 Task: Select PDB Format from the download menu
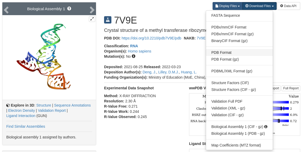221,52
